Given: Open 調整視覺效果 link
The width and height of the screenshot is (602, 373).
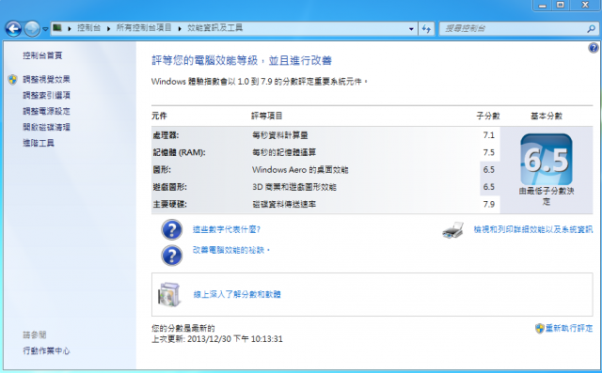Looking at the screenshot, I should tap(46, 79).
